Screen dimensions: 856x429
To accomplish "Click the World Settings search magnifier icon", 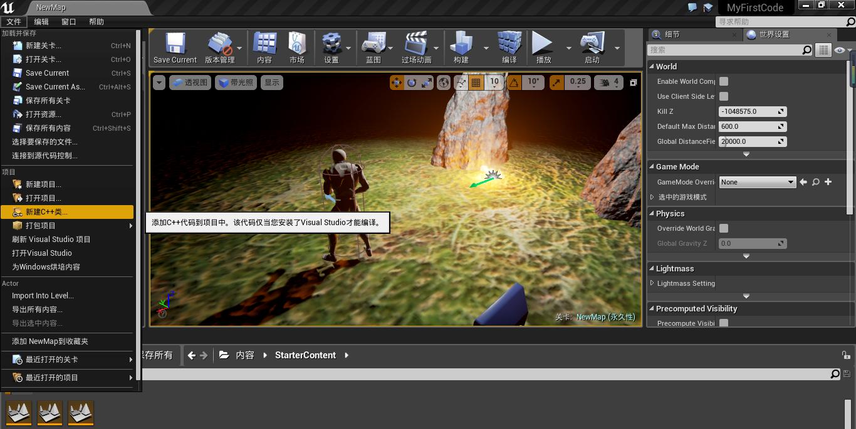I will point(807,50).
